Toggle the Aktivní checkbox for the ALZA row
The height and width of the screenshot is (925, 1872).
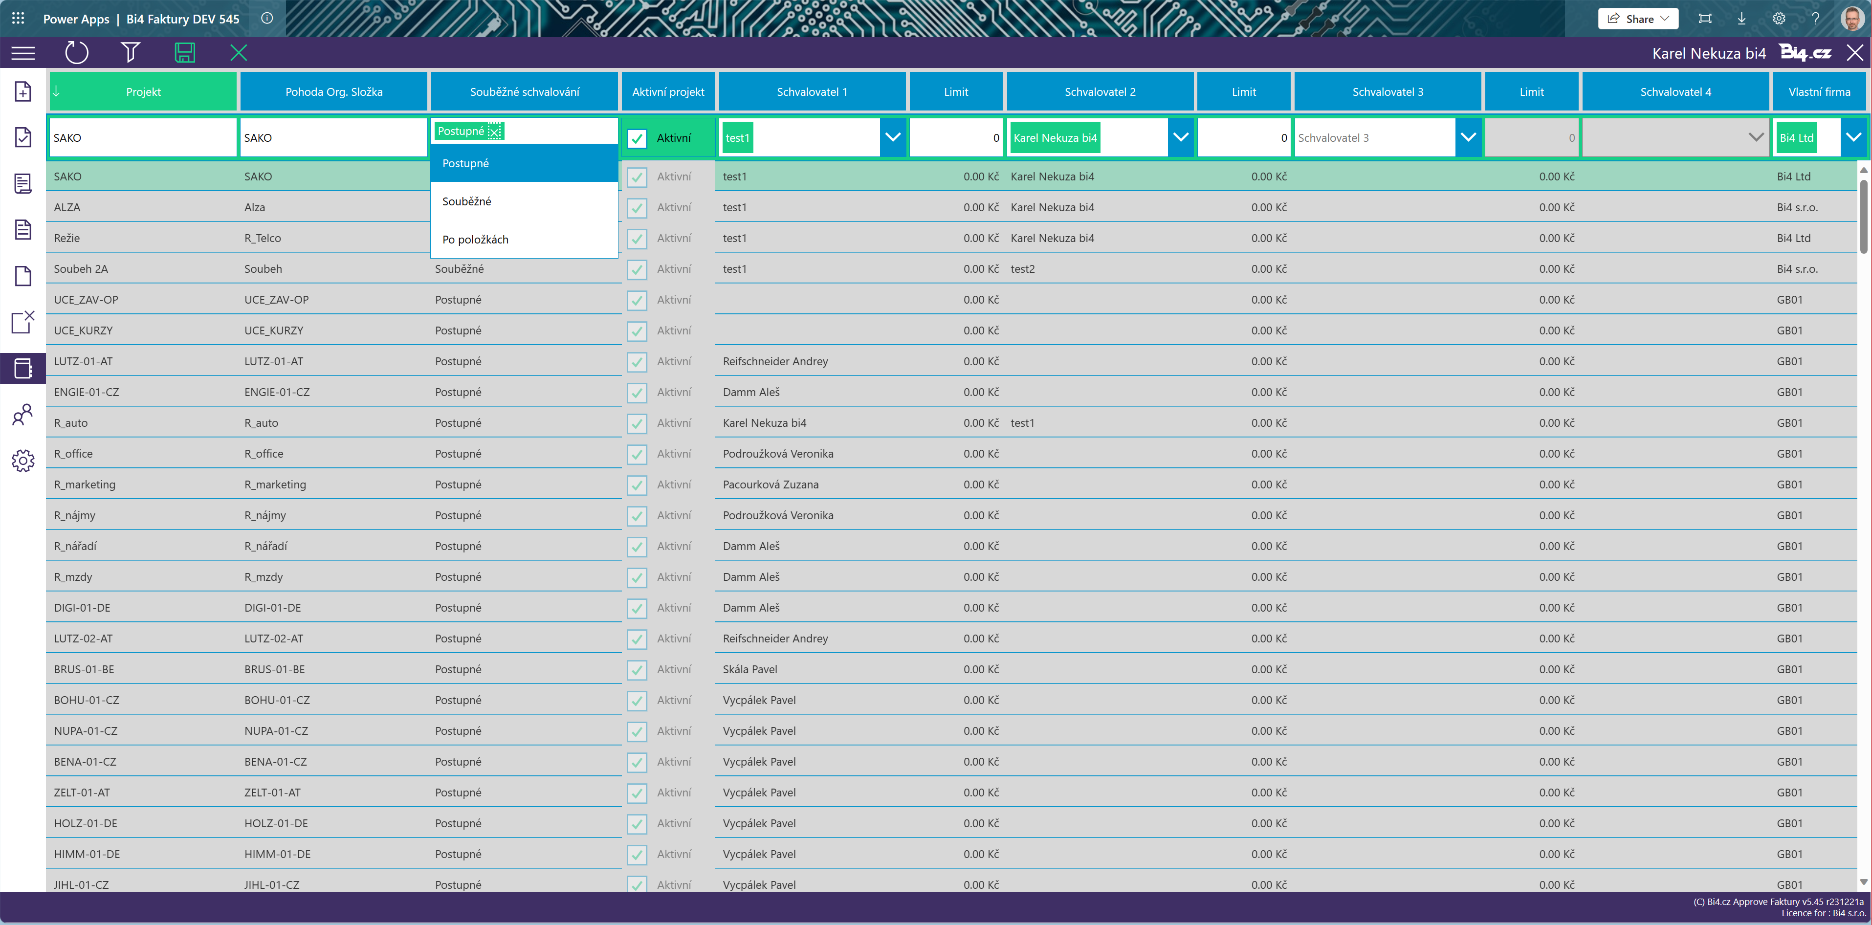(637, 208)
